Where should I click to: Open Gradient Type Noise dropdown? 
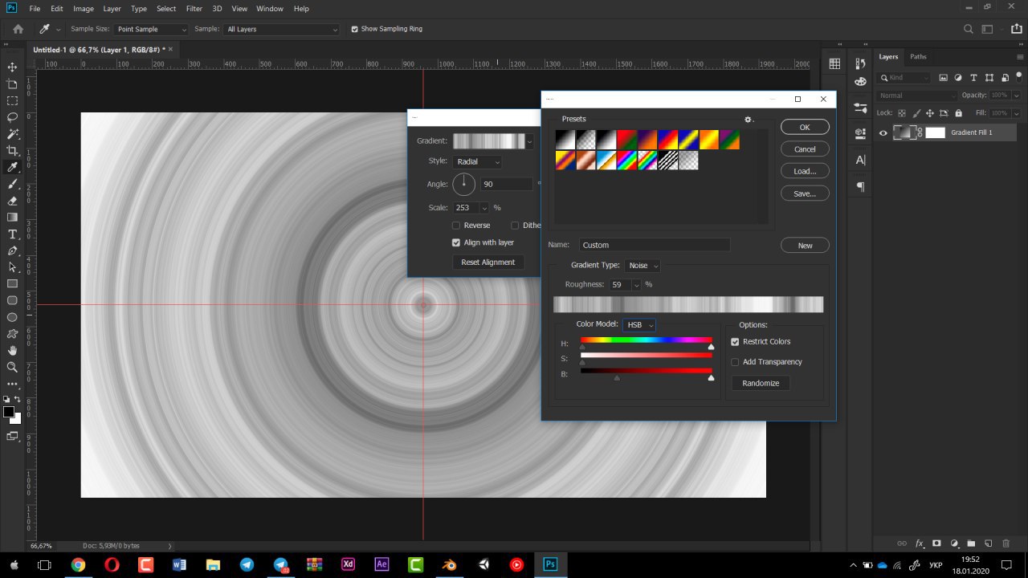642,266
